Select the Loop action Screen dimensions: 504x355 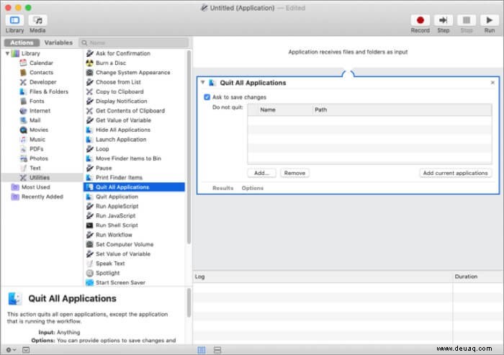[102, 149]
